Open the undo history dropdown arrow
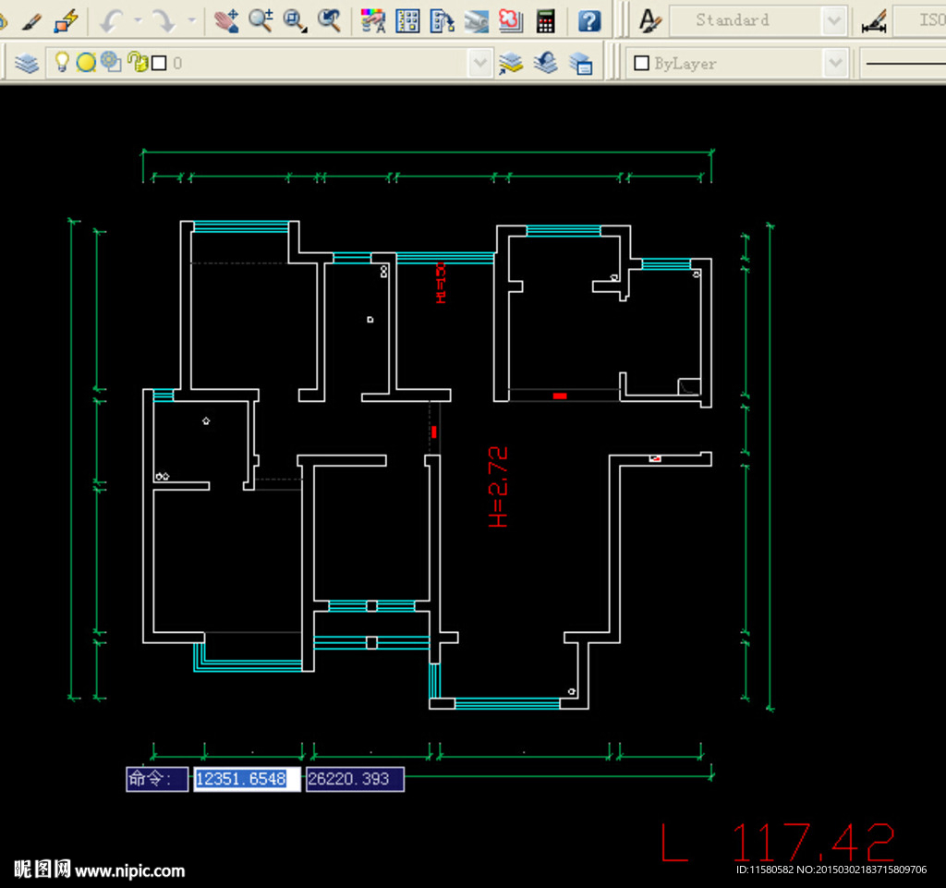The height and width of the screenshot is (888, 946). point(139,20)
